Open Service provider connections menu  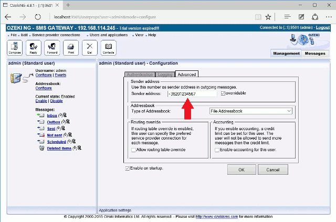coord(56,35)
